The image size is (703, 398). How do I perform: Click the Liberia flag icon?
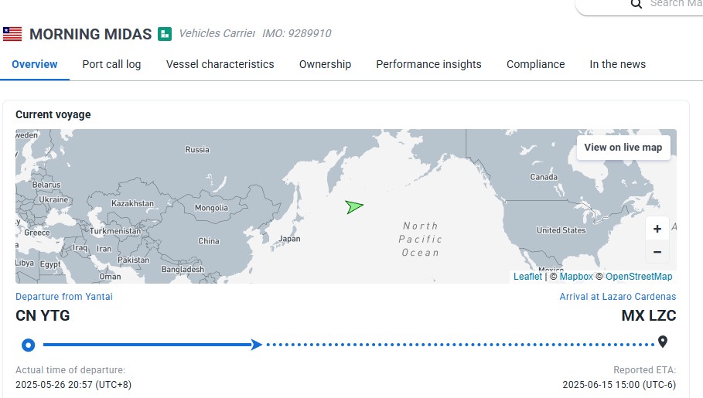[12, 33]
